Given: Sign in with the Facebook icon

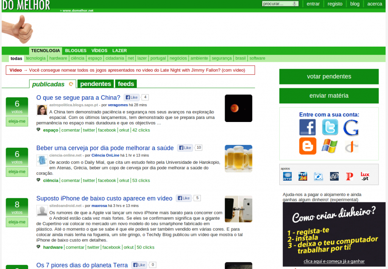Looking at the screenshot, I should pos(307,127).
